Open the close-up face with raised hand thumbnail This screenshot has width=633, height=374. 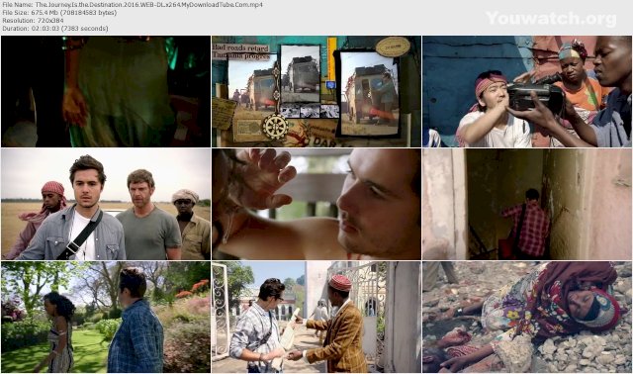316,204
